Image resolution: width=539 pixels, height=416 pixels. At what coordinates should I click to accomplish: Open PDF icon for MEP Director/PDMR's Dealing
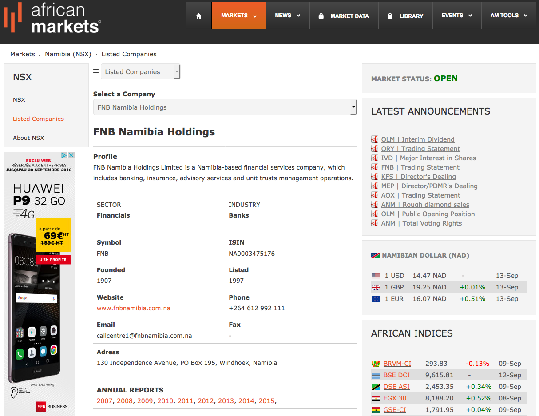point(375,186)
